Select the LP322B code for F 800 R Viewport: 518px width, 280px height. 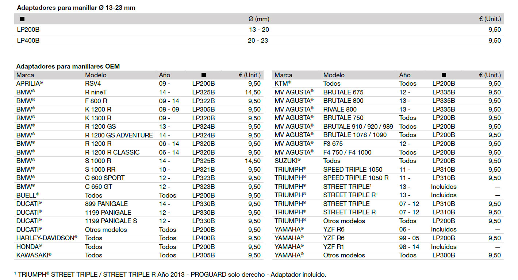click(x=203, y=101)
